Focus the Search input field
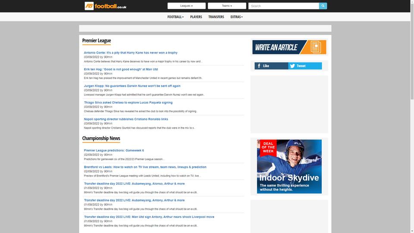414x233 pixels. click(x=284, y=6)
